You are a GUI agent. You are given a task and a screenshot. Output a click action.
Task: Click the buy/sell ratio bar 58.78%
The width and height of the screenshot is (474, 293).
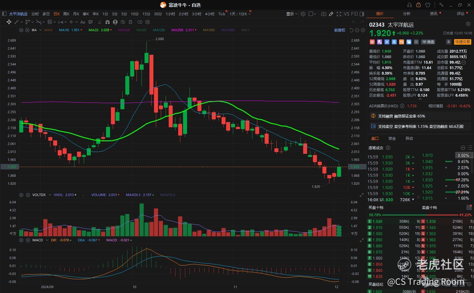[x=420, y=215]
